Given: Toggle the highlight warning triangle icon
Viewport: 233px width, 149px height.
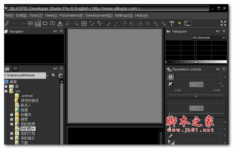Looking at the screenshot, I should click(x=60, y=24).
